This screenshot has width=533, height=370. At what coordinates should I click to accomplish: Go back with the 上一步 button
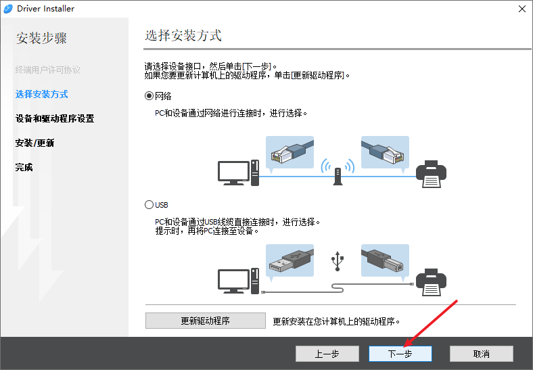click(x=327, y=354)
